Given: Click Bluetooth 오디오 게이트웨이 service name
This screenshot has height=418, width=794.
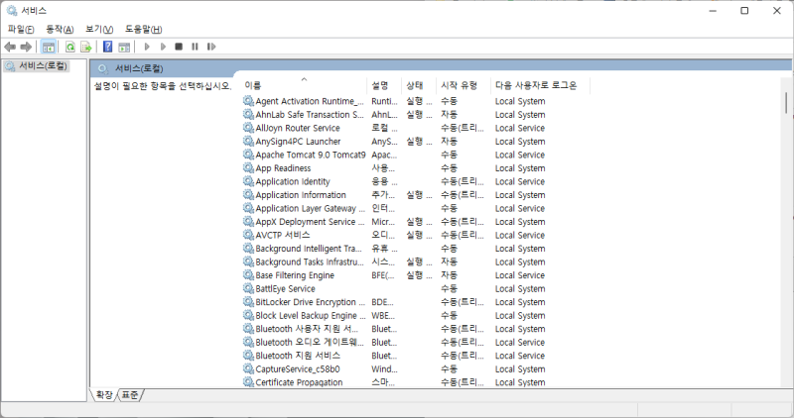Looking at the screenshot, I should (x=310, y=342).
